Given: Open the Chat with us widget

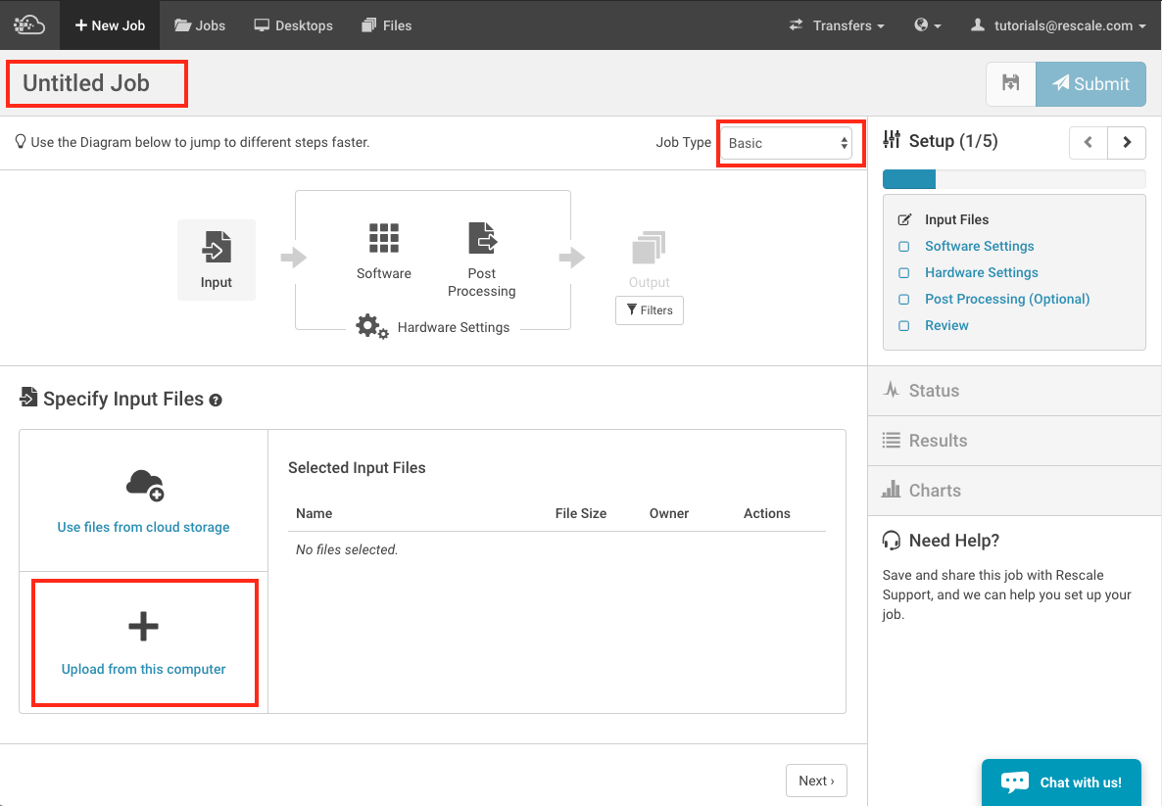Looking at the screenshot, I should [x=1061, y=782].
